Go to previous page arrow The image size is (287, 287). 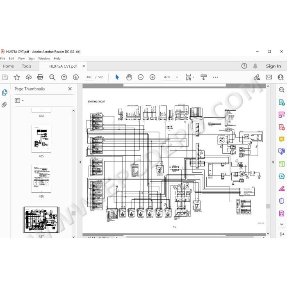click(64, 77)
